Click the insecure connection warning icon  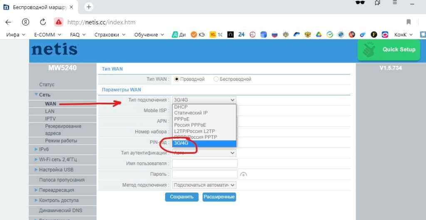coord(59,22)
